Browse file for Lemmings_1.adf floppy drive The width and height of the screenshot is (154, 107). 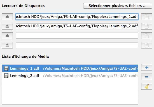tap(147, 17)
